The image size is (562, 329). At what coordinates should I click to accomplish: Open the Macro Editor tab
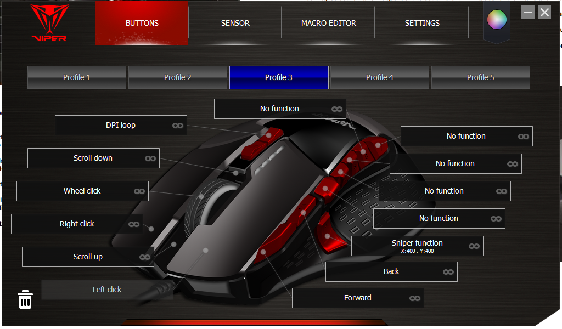(328, 23)
